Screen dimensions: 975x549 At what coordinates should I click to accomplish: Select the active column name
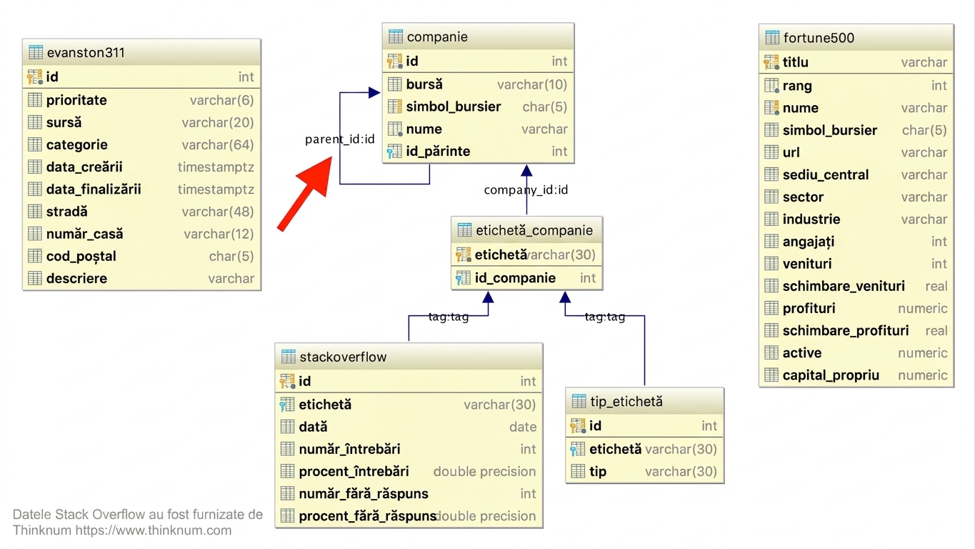(801, 352)
